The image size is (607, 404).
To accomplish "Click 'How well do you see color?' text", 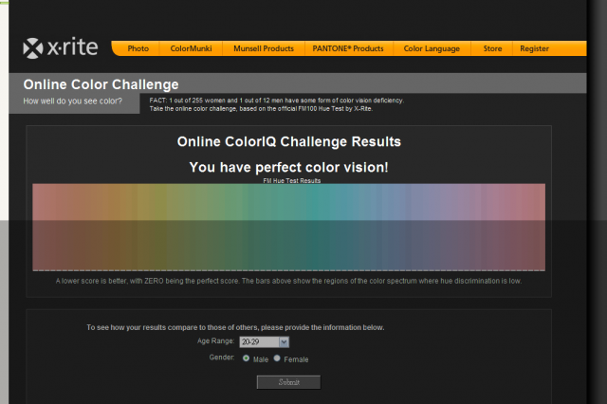I will click(x=72, y=101).
